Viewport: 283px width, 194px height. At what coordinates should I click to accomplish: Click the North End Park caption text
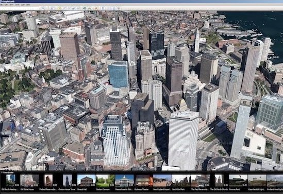coord(179,189)
